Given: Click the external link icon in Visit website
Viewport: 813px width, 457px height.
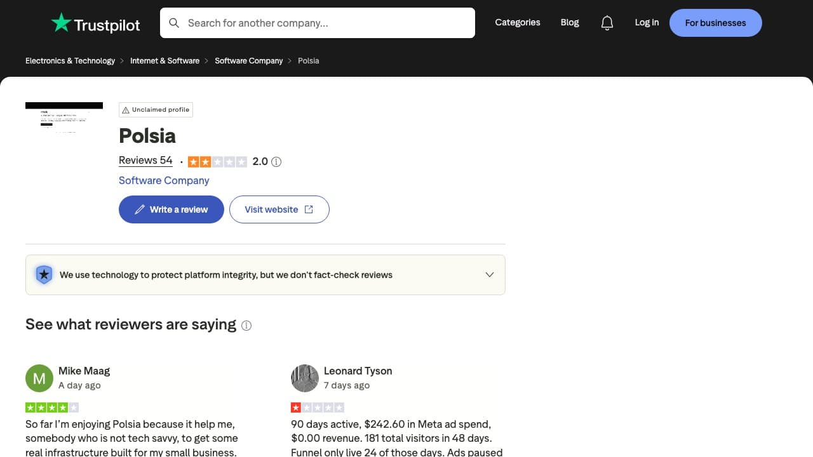Looking at the screenshot, I should pyautogui.click(x=309, y=209).
